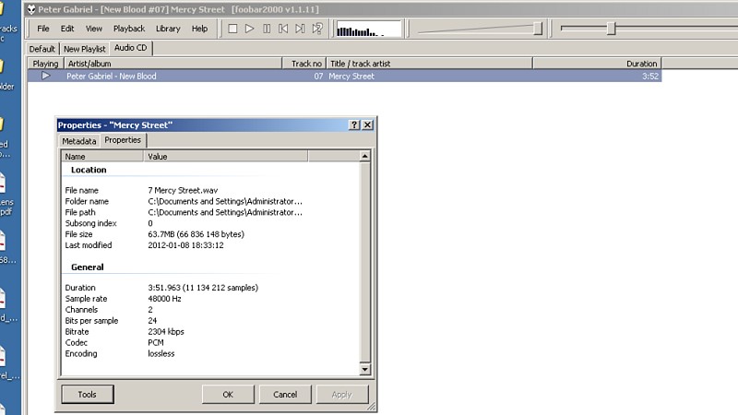Viewport: 738px width, 415px height.
Task: Click the random playback icon
Action: pyautogui.click(x=317, y=29)
